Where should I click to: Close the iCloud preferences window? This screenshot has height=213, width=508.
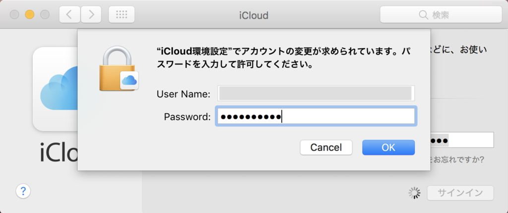pos(14,15)
